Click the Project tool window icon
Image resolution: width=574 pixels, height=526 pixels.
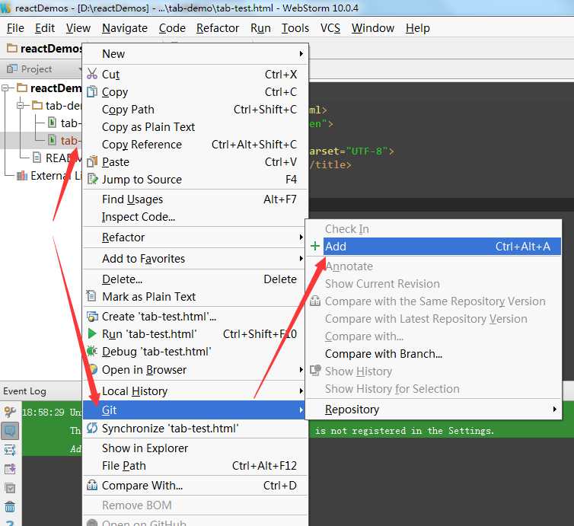12,69
